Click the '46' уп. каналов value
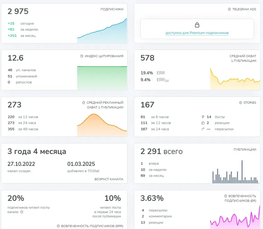 (x=10, y=70)
